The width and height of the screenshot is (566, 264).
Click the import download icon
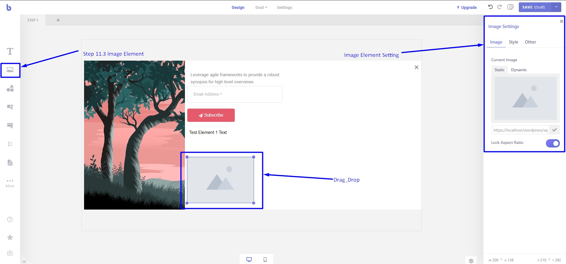point(10,253)
